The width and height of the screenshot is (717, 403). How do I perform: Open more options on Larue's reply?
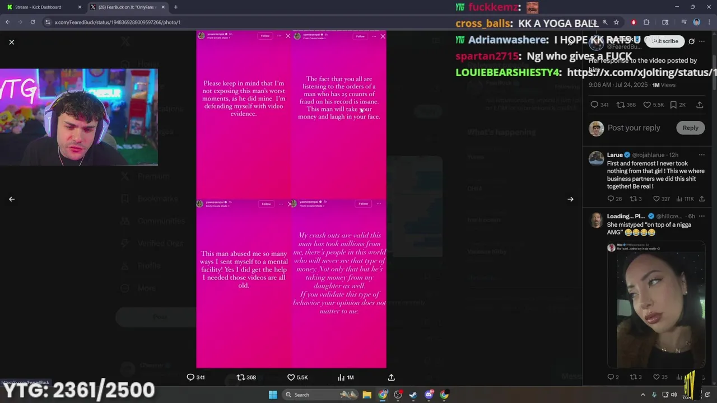pyautogui.click(x=701, y=154)
